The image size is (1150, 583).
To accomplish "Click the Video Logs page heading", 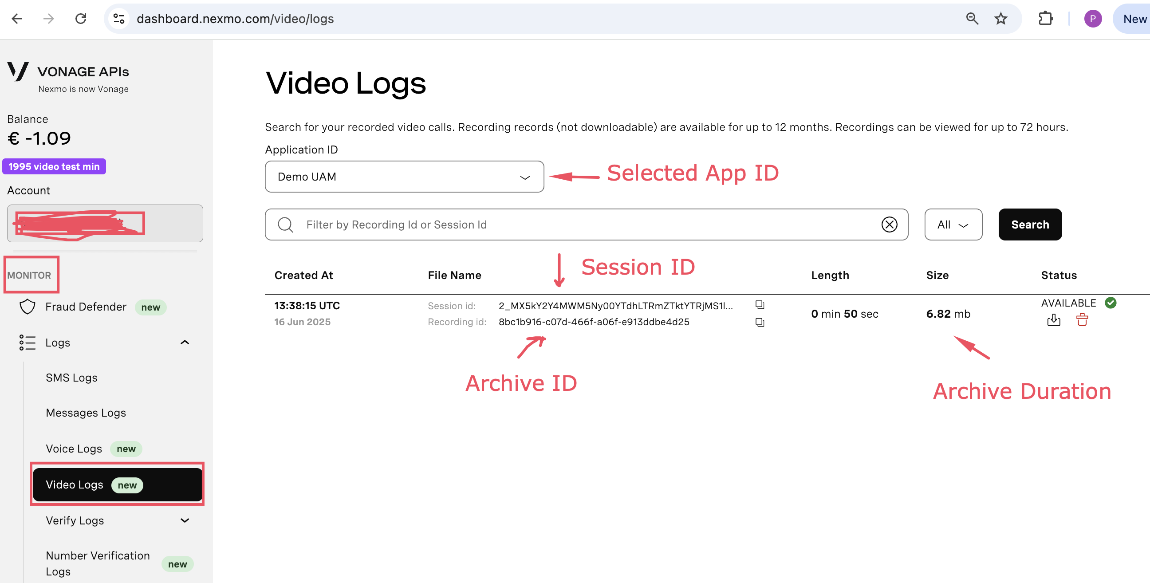I will click(x=346, y=83).
